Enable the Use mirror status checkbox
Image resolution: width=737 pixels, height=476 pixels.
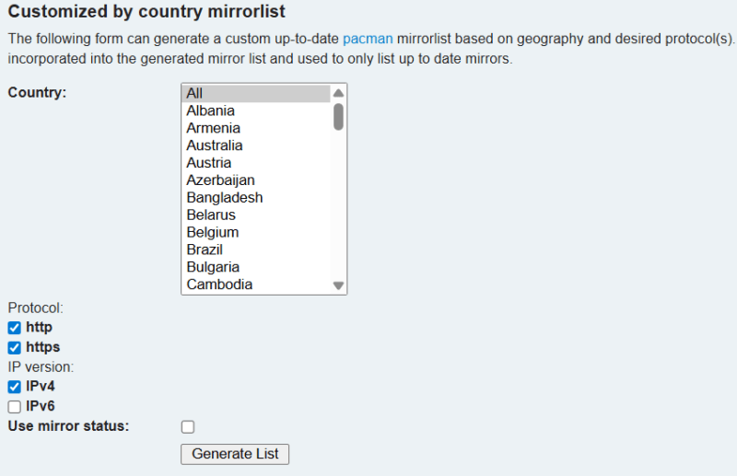(x=188, y=426)
